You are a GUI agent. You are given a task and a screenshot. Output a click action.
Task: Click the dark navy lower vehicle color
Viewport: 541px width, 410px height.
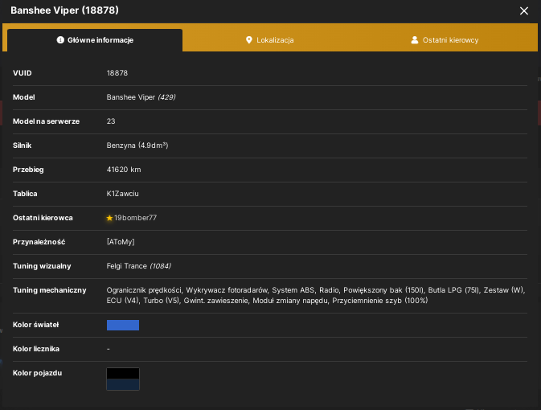123,384
